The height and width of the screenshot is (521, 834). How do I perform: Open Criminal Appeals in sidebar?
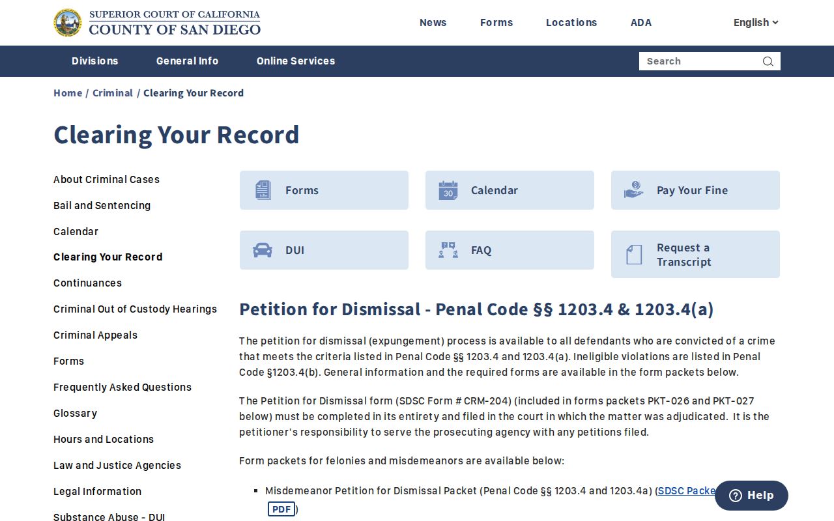click(95, 335)
